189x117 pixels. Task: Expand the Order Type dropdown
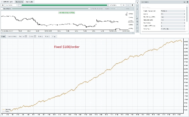point(173,29)
